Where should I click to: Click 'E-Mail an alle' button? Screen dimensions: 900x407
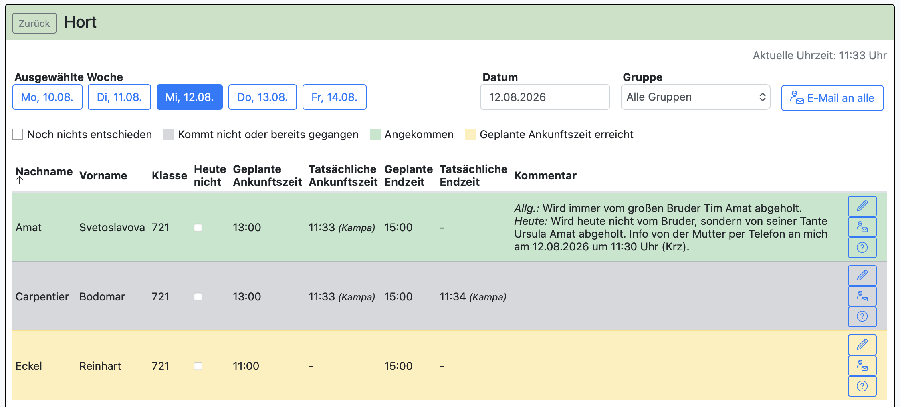[832, 98]
